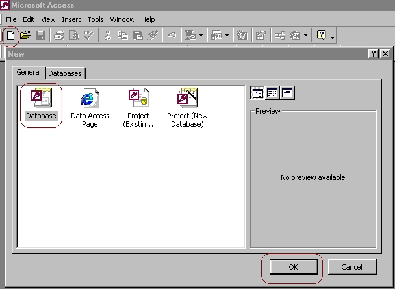
Task: Switch to Large Icons view
Action: click(257, 93)
